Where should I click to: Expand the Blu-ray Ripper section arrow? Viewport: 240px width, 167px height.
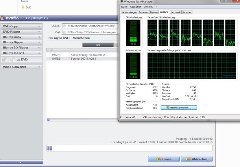point(39,42)
